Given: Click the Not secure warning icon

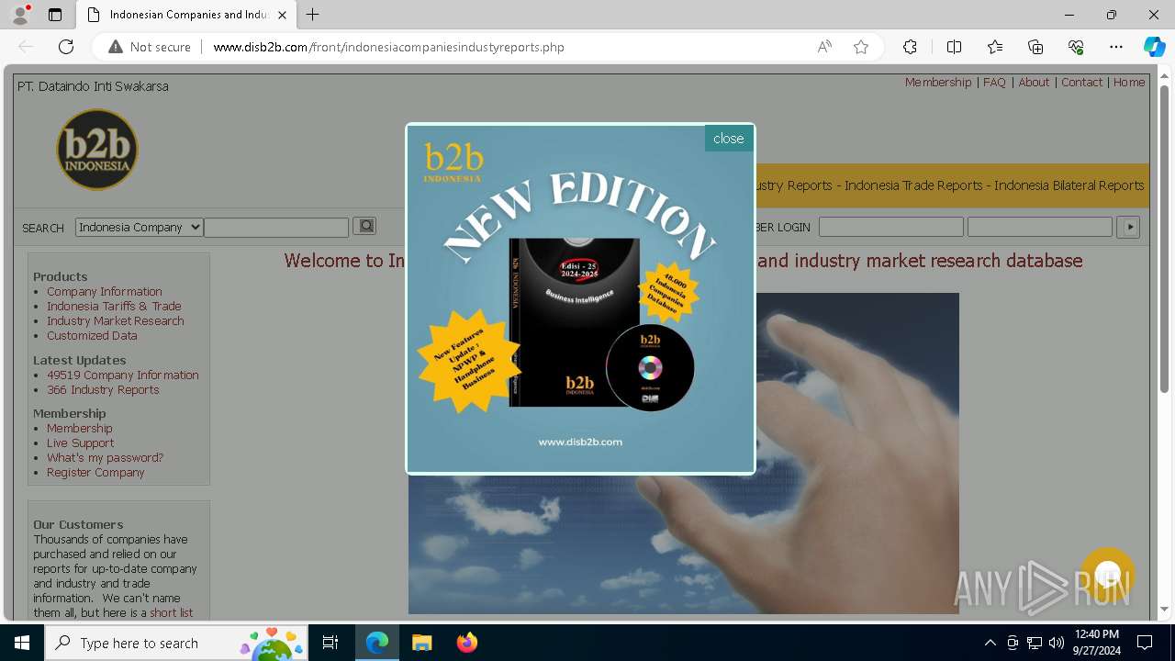Looking at the screenshot, I should pos(116,47).
